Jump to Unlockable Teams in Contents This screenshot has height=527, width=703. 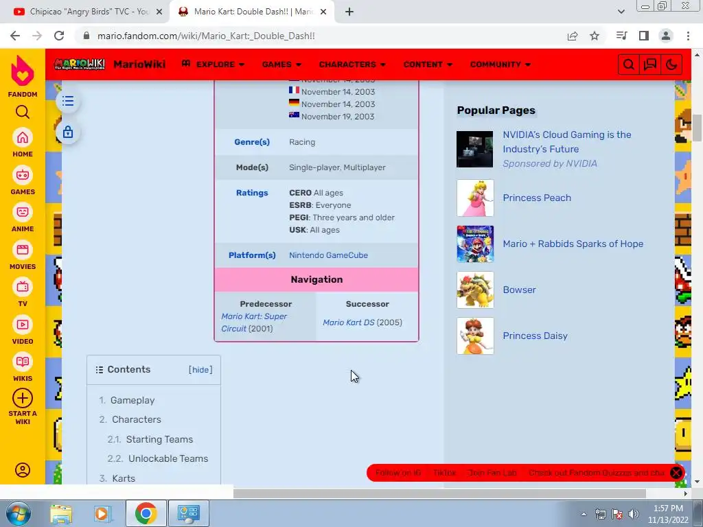[x=168, y=458]
